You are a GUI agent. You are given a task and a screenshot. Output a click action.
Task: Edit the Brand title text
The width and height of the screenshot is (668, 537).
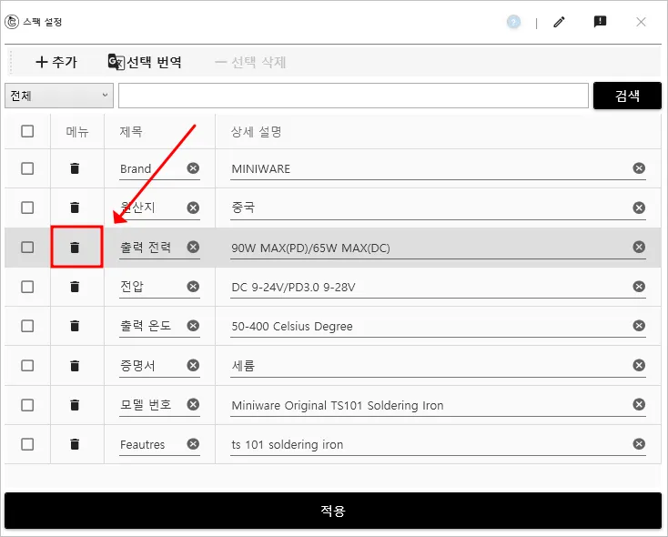pos(136,169)
